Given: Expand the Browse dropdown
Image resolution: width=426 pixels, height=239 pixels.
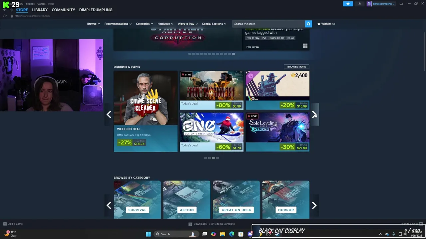Looking at the screenshot, I should pyautogui.click(x=94, y=24).
